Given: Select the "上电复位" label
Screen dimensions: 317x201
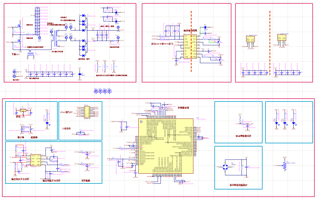Looking at the screenshot, I should pyautogui.click(x=66, y=129).
